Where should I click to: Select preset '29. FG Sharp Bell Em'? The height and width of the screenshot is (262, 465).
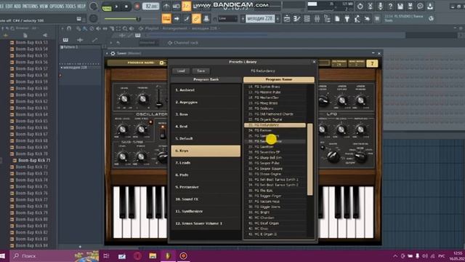click(x=275, y=158)
